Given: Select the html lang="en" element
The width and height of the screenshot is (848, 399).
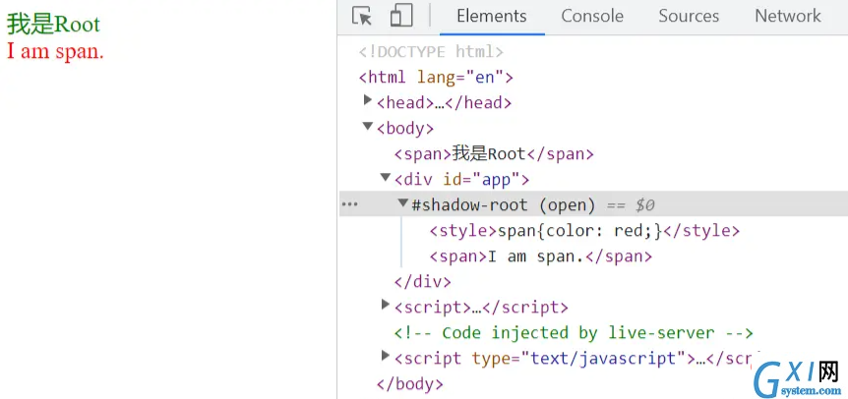Looking at the screenshot, I should click(436, 78).
